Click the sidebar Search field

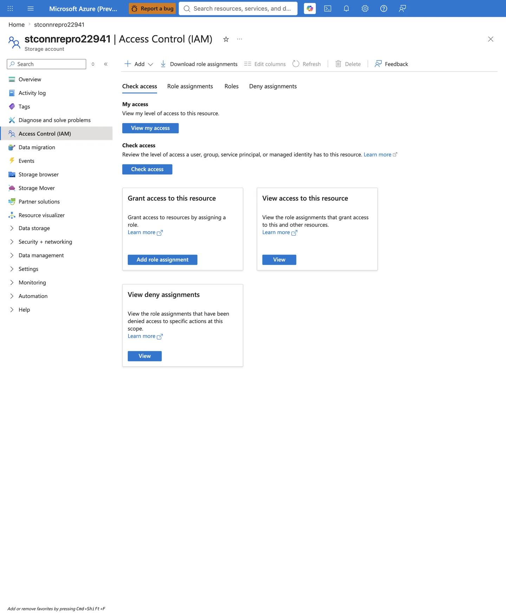point(46,64)
